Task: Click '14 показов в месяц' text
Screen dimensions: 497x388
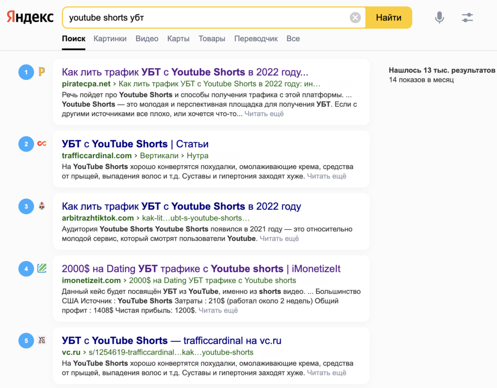Action: click(421, 80)
